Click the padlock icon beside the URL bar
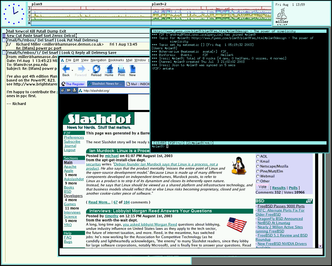 click(x=63, y=90)
